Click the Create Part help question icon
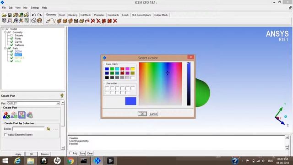 point(62,96)
